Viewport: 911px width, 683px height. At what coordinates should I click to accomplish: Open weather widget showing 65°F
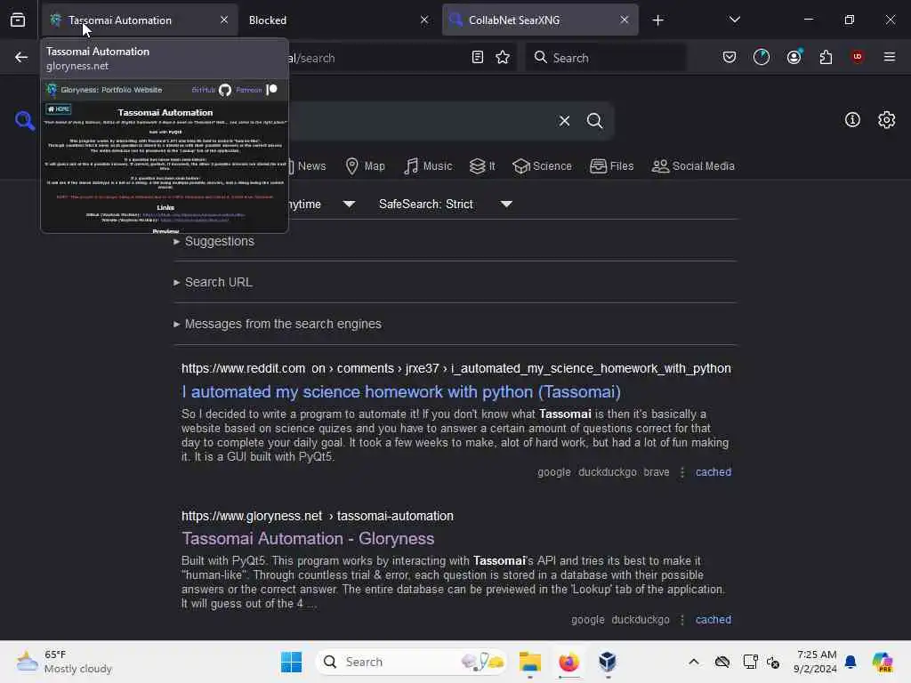[x=64, y=662]
